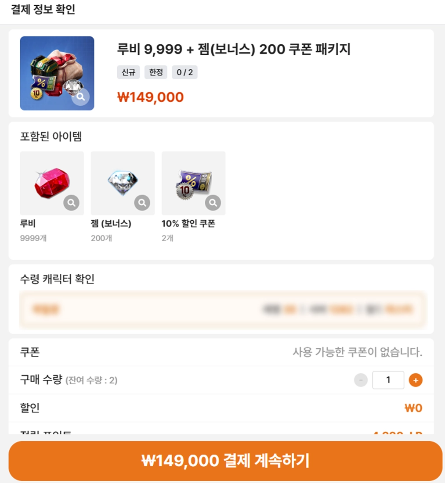Increase purchase quantity with plus button
Image resolution: width=445 pixels, height=483 pixels.
click(x=415, y=380)
